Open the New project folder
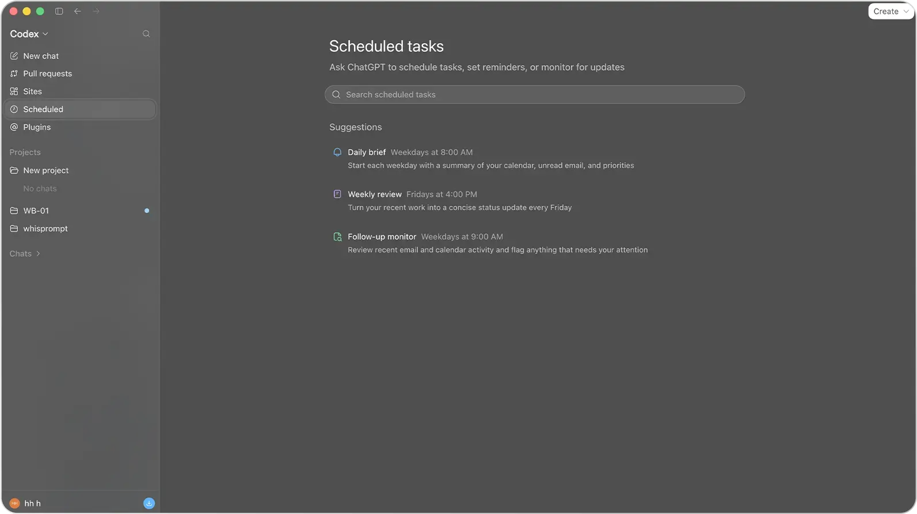The image size is (917, 514). pyautogui.click(x=80, y=170)
